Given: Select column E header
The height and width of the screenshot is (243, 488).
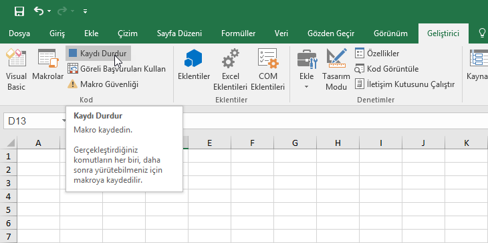Looking at the screenshot, I should click(209, 143).
